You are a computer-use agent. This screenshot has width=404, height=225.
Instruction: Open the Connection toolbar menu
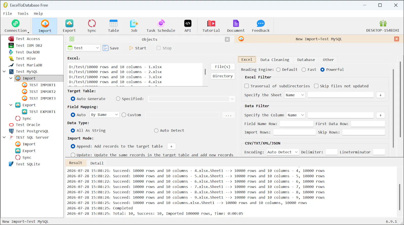click(16, 26)
